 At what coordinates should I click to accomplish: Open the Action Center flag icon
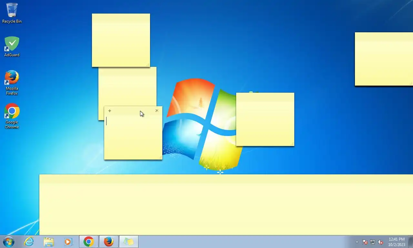click(365, 242)
